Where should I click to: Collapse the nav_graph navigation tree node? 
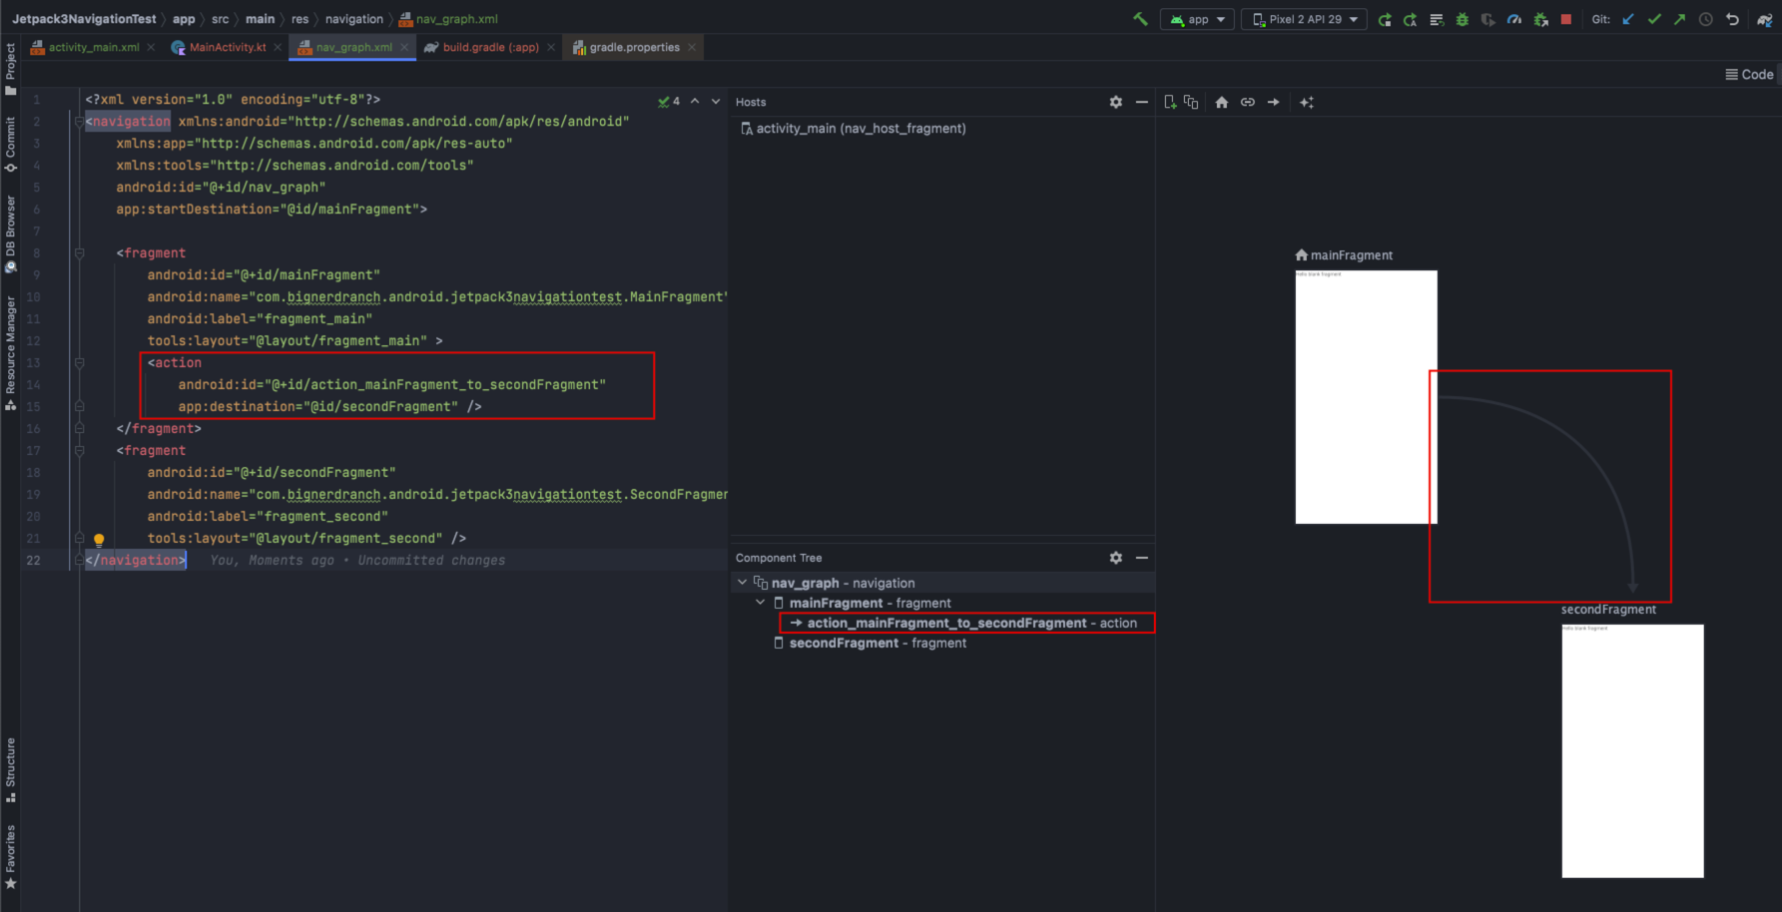point(742,583)
